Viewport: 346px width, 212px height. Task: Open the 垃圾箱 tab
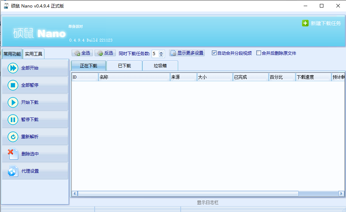pos(160,66)
